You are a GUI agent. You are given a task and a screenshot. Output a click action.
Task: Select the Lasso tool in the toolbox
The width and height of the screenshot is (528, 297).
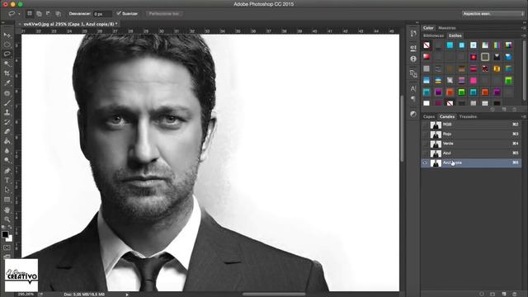coord(7,54)
